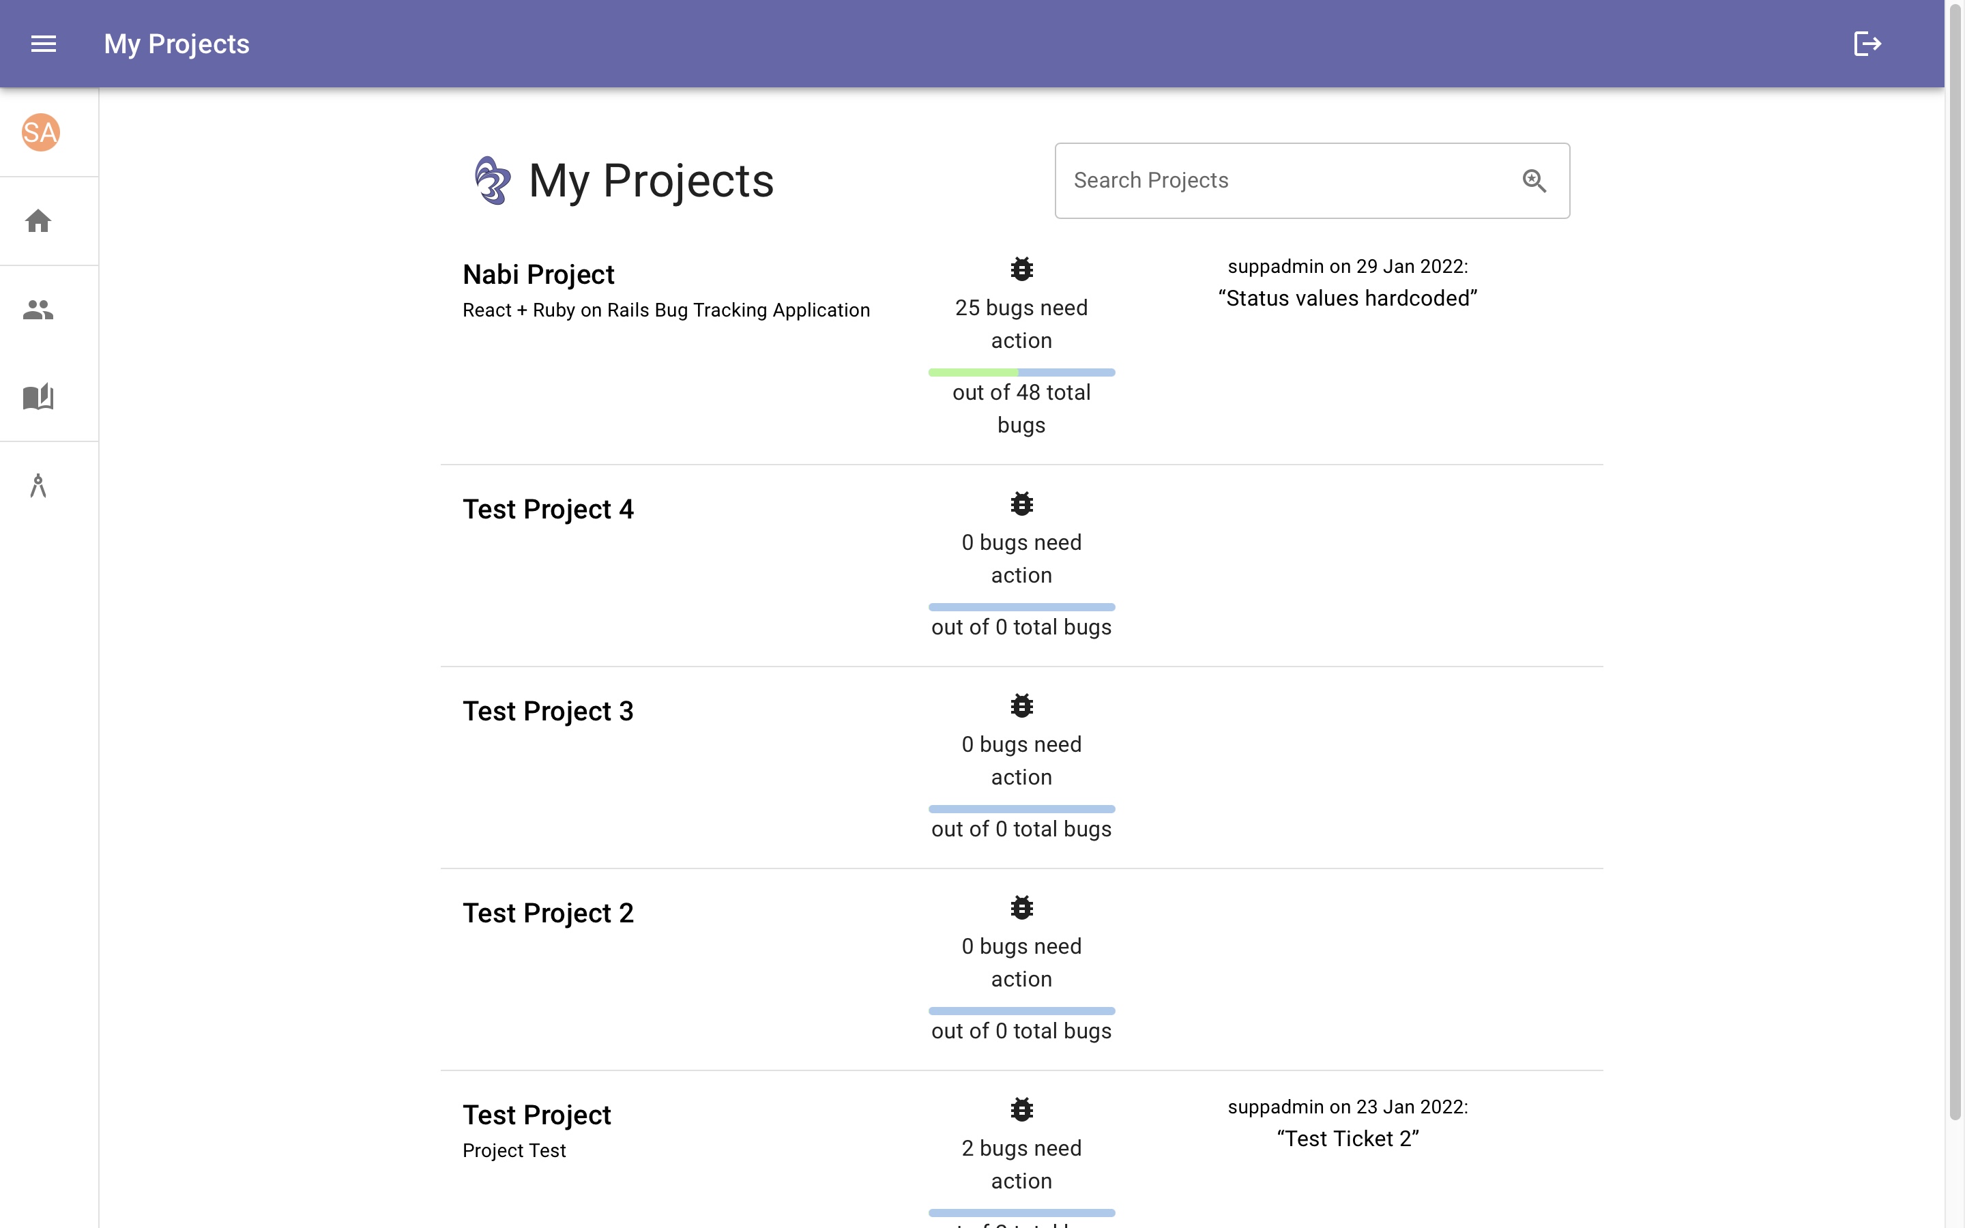1965x1228 pixels.
Task: Select the compass tool icon in sidebar
Action: pyautogui.click(x=38, y=486)
